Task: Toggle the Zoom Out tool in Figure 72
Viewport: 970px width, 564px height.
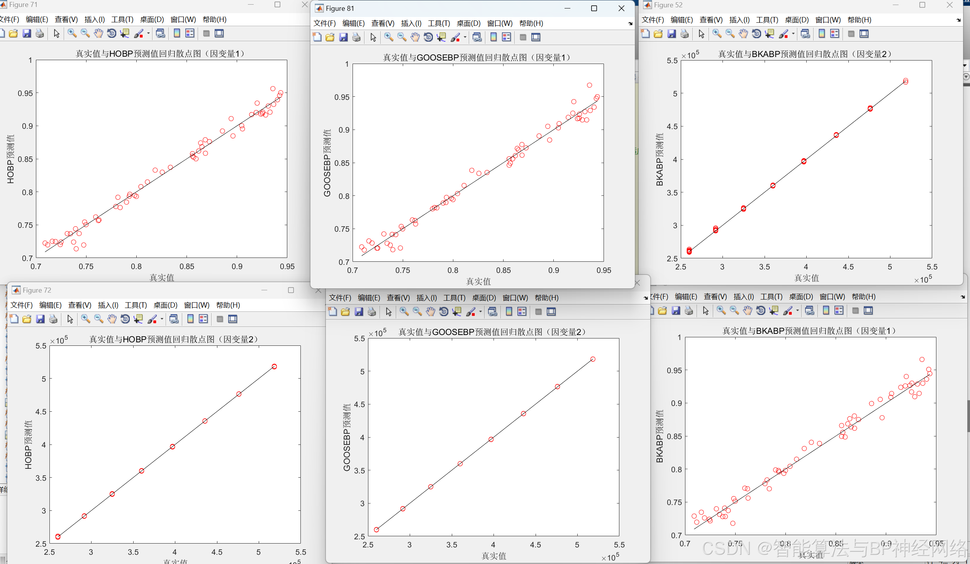Action: tap(99, 319)
